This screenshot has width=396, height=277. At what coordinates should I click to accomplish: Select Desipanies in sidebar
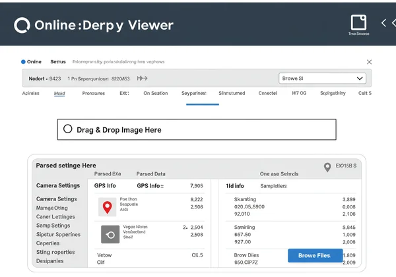tap(49, 261)
